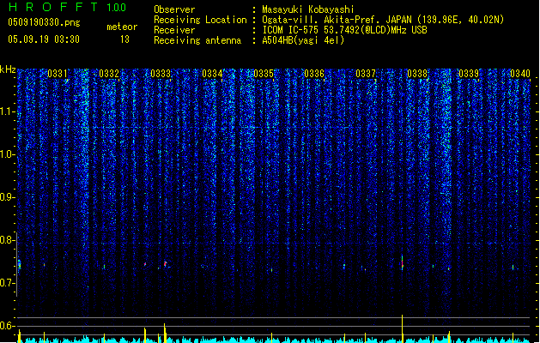Click the 0340 time marker
This screenshot has height=343, width=540.
[520, 74]
